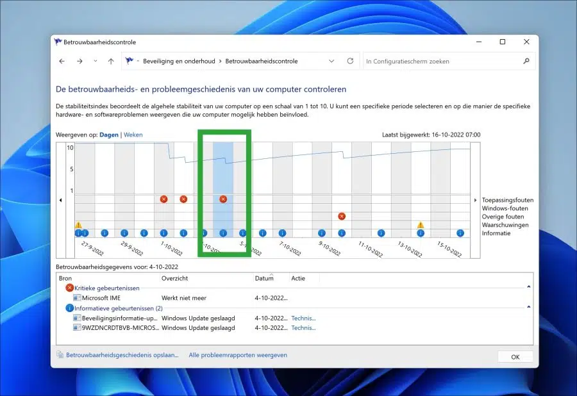This screenshot has height=396, width=577.
Task: Collapse the Kritieke gebeurtenissen group
Action: [529, 287]
